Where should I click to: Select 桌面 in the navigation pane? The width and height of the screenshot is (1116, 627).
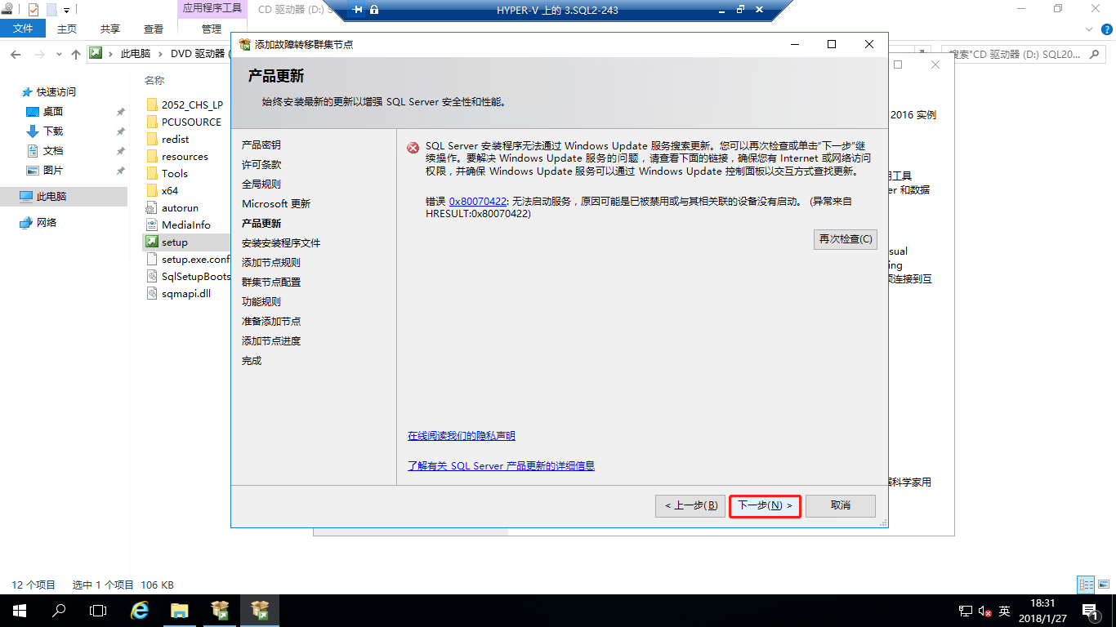[53, 112]
